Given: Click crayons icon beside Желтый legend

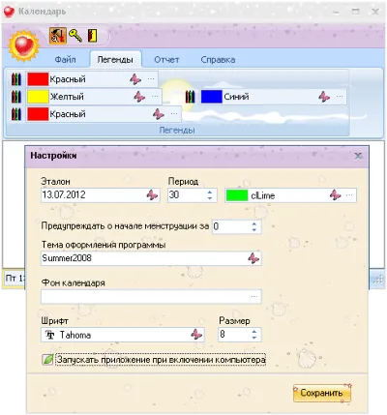Looking at the screenshot, I should tap(16, 97).
